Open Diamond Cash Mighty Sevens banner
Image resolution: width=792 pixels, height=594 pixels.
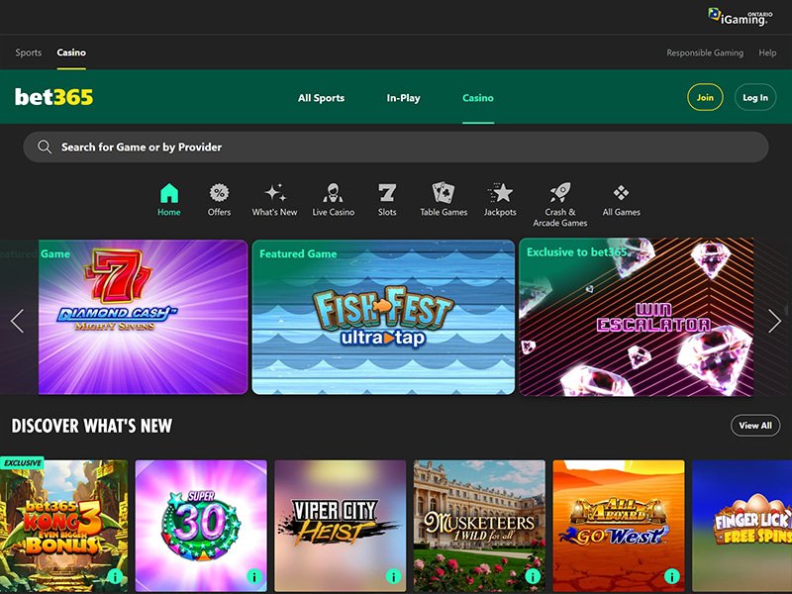143,317
